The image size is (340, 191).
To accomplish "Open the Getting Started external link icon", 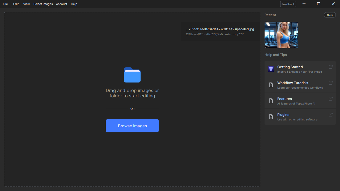I will pos(331,67).
